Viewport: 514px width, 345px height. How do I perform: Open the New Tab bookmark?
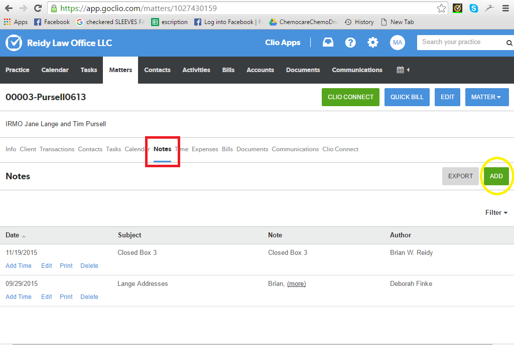point(398,22)
